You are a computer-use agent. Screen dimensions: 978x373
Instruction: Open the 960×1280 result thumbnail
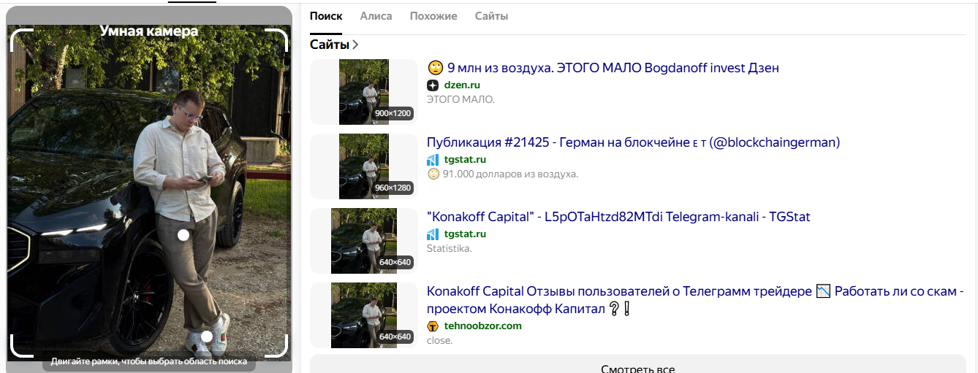363,166
